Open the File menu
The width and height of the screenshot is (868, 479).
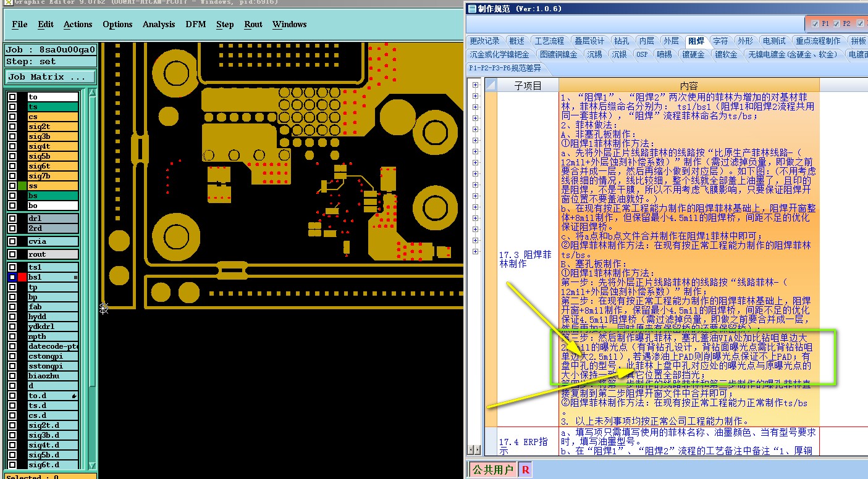coord(20,25)
